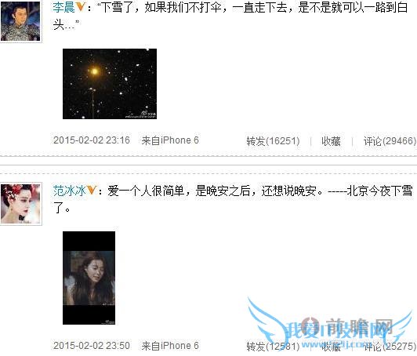This screenshot has height=356, width=417.
Task: Open 评论(29466) comments
Action: click(390, 141)
